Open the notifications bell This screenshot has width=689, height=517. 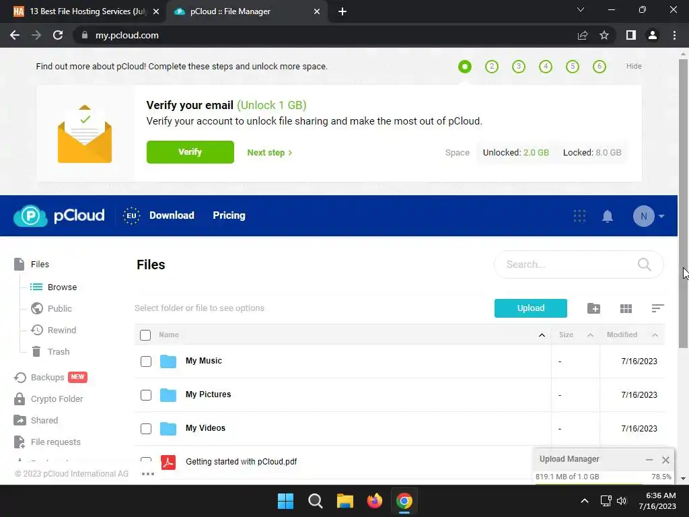[x=608, y=216]
